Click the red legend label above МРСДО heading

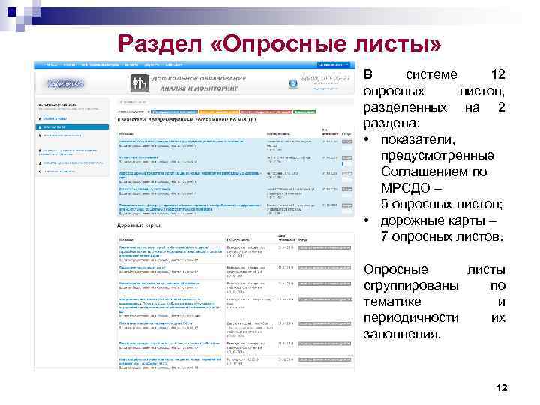click(266, 112)
